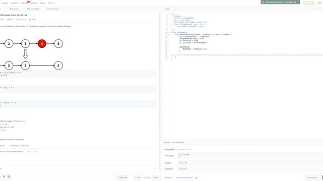Click the pause recording icon

coord(4,176)
